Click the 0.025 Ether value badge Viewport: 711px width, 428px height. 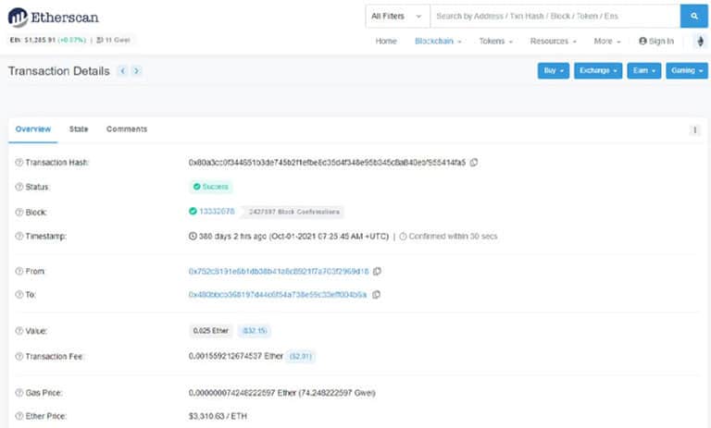coord(211,331)
